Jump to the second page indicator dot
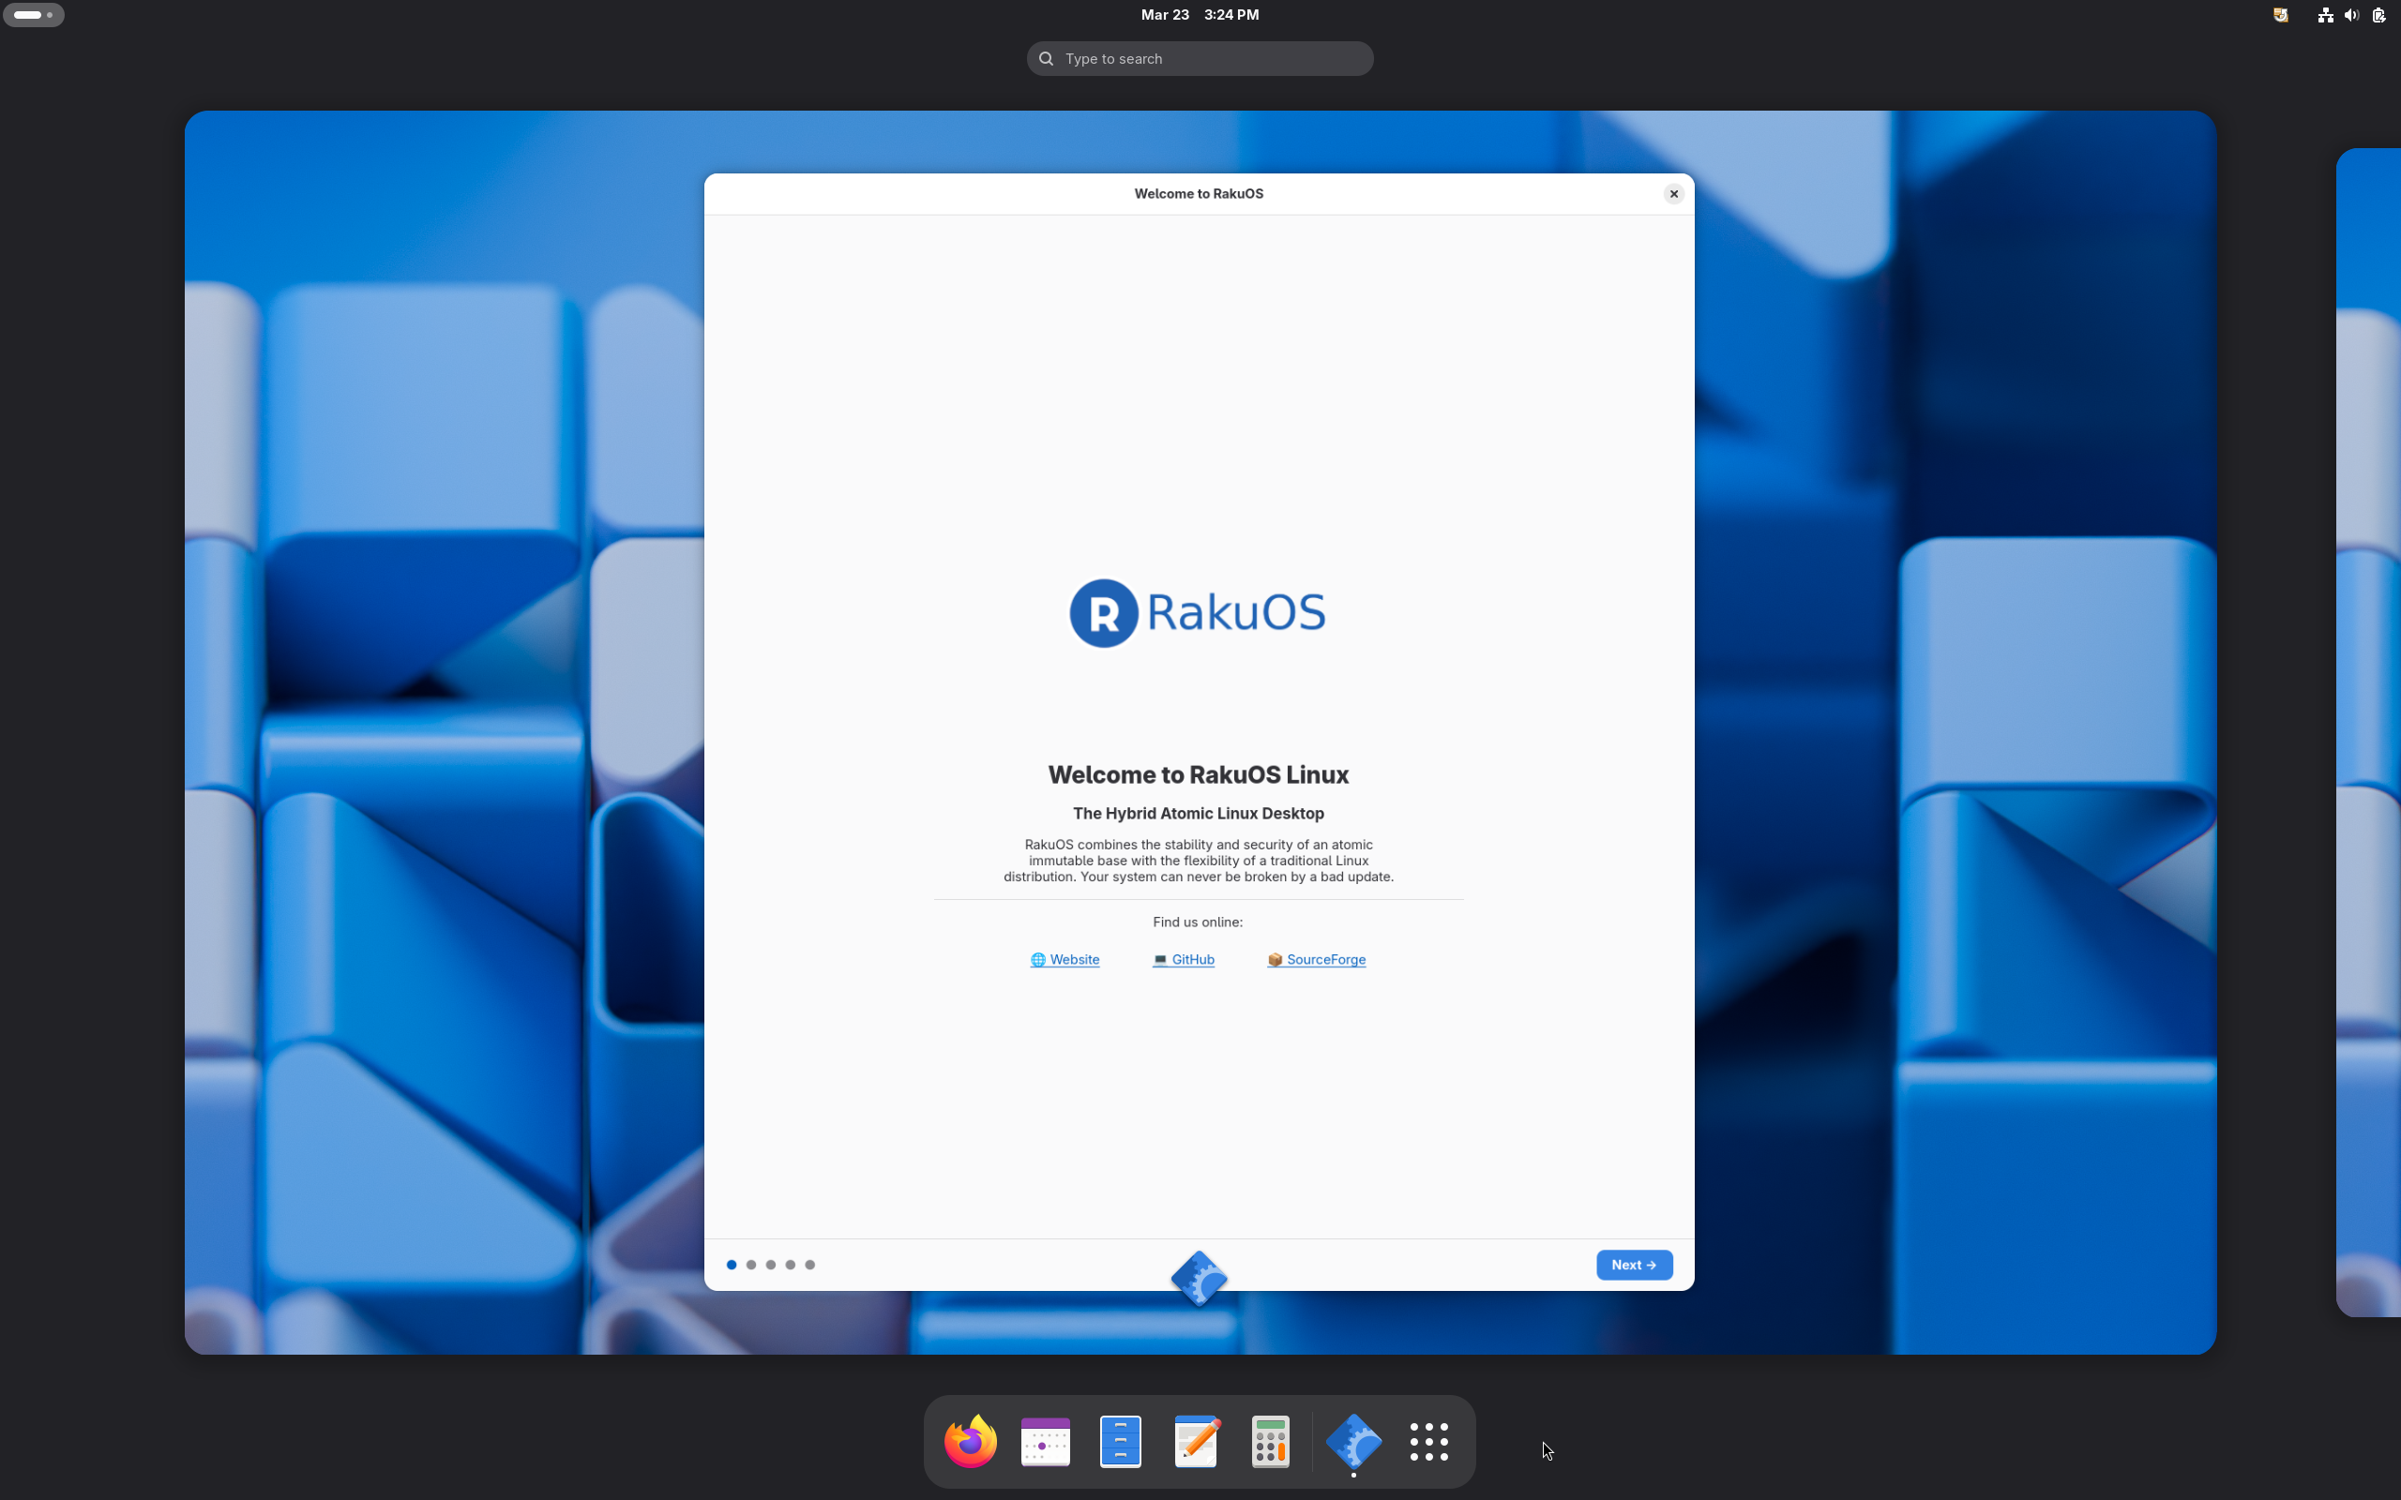The width and height of the screenshot is (2401, 1500). tap(751, 1264)
